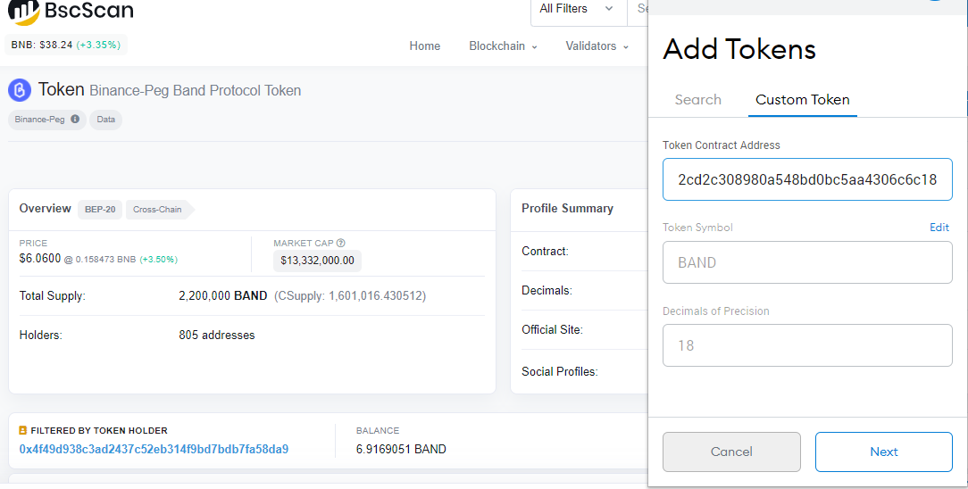Click the $13,332,000.00 market cap value
Screen dimensions: 968x489
coord(317,261)
